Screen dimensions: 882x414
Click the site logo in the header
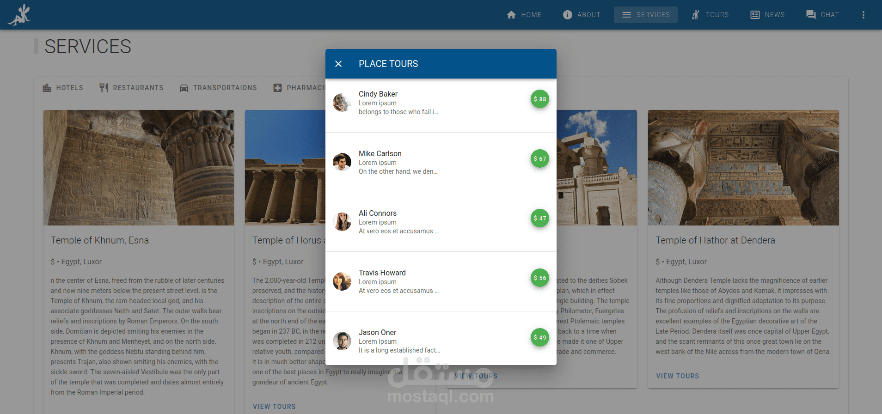(x=19, y=15)
